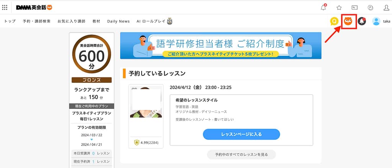This screenshot has height=168, width=392.
Task: Go to Daily News
Action: click(118, 21)
